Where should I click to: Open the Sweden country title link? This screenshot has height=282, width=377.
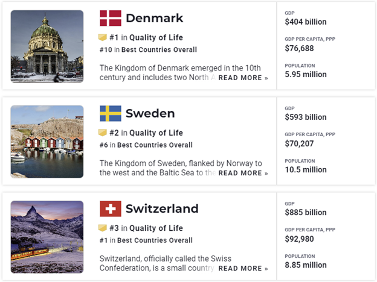point(150,113)
